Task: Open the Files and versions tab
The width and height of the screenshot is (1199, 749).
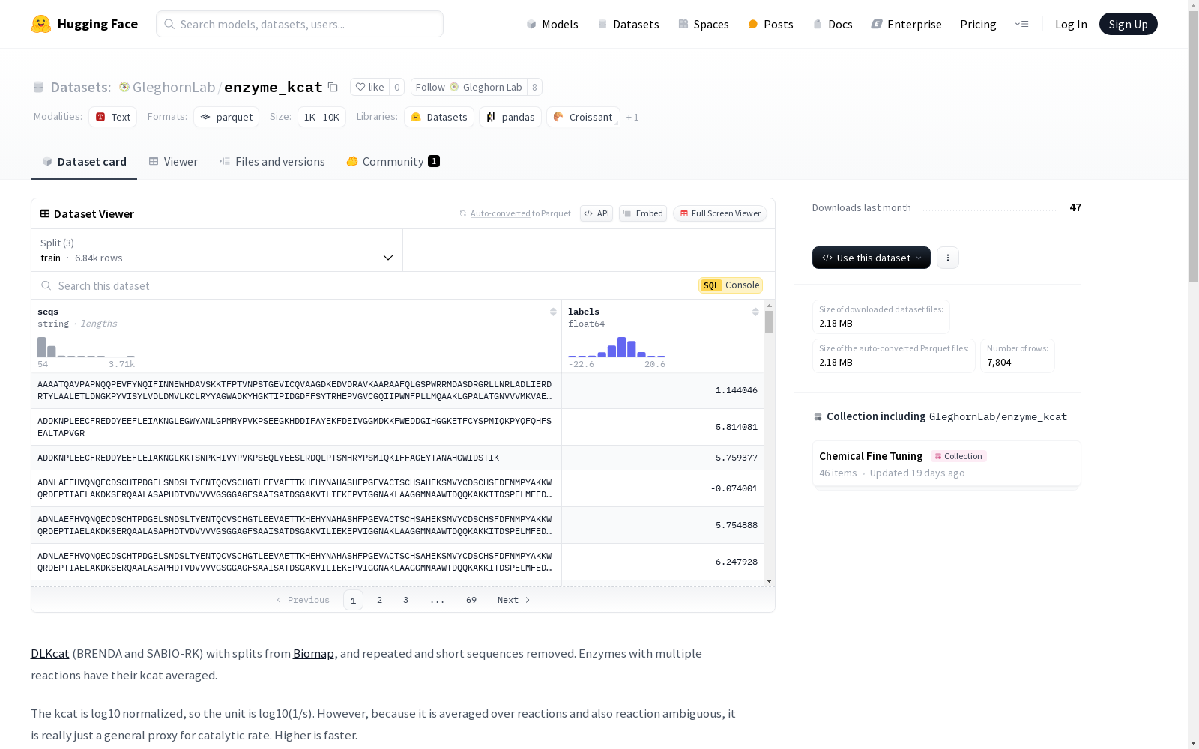Action: pos(272,162)
